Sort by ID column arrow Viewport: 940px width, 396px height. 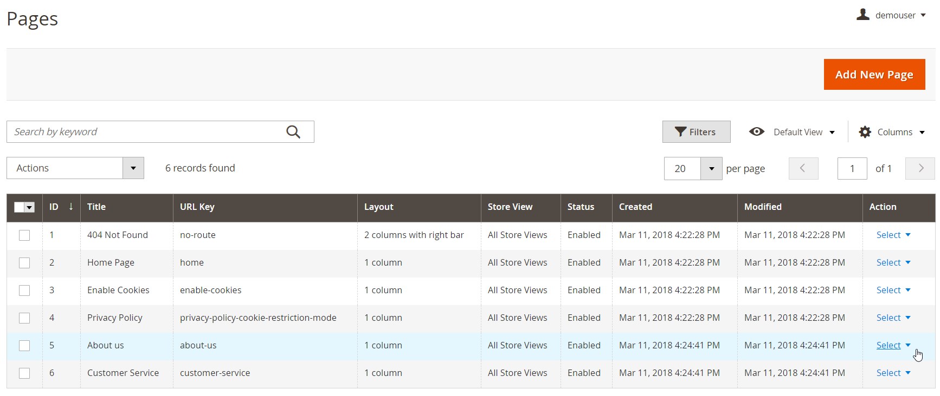click(70, 207)
